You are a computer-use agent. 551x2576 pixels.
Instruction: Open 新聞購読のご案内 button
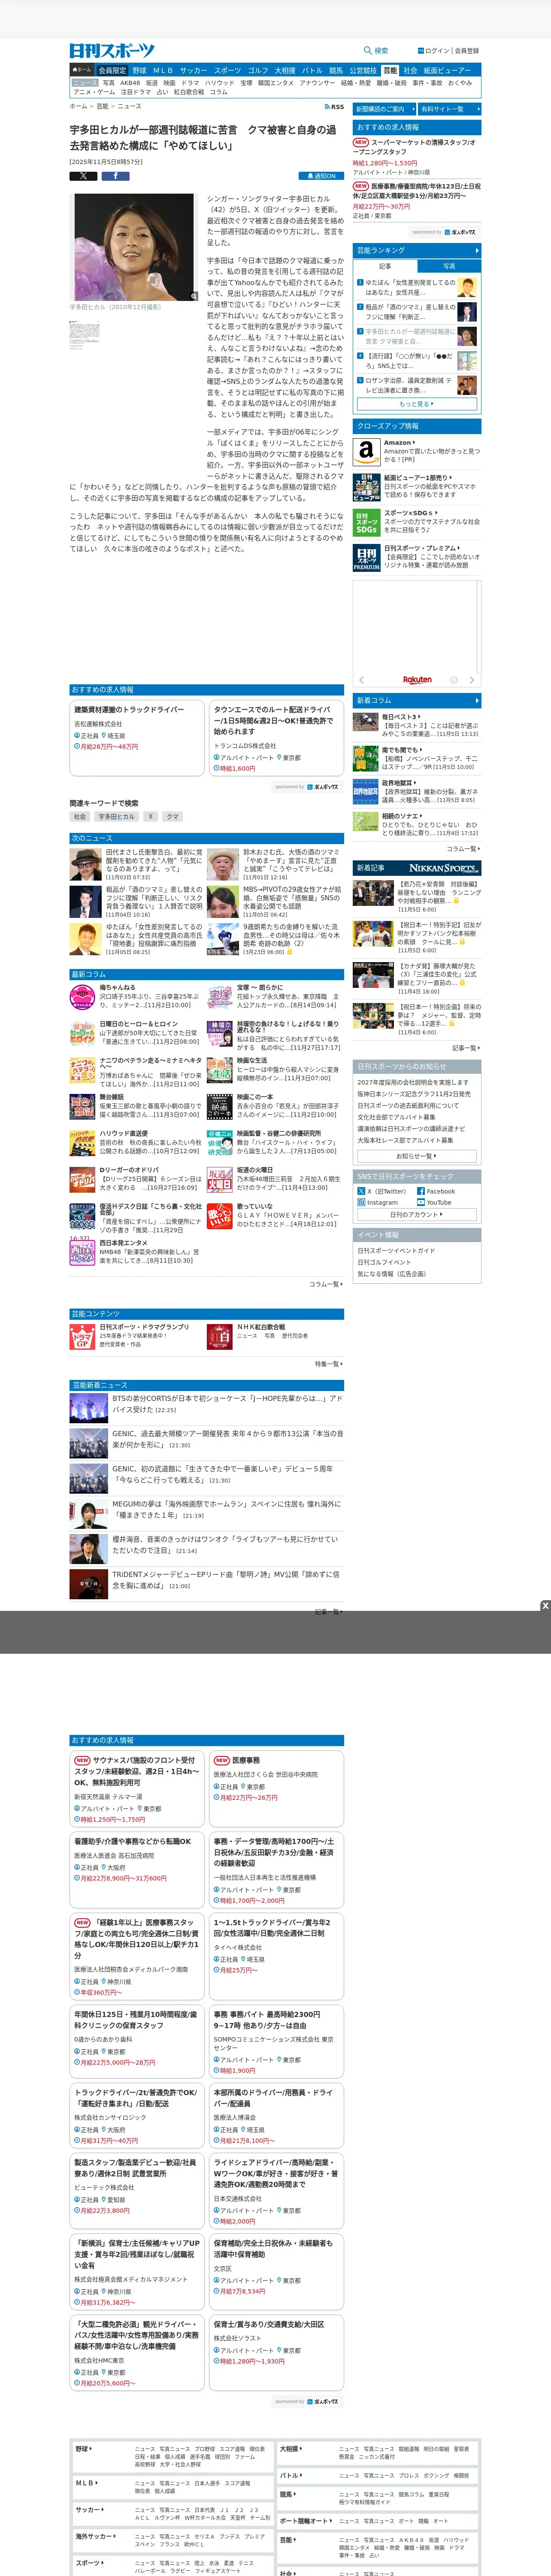(385, 109)
